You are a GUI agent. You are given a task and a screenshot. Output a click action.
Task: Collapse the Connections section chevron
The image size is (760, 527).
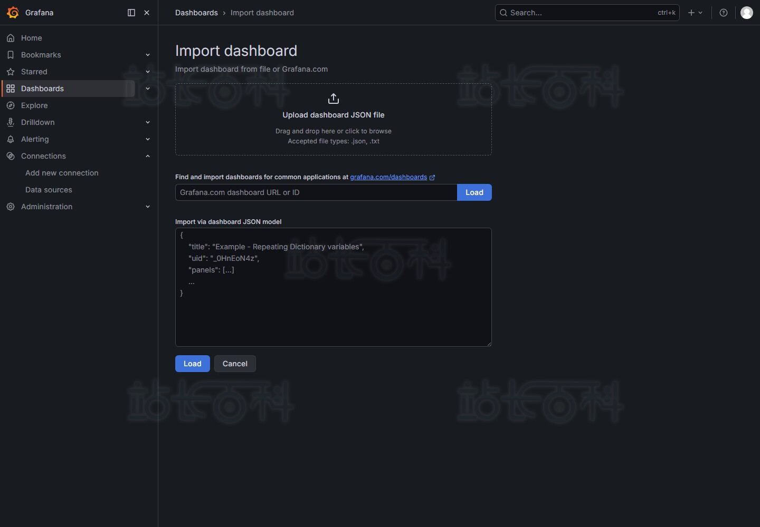[148, 156]
